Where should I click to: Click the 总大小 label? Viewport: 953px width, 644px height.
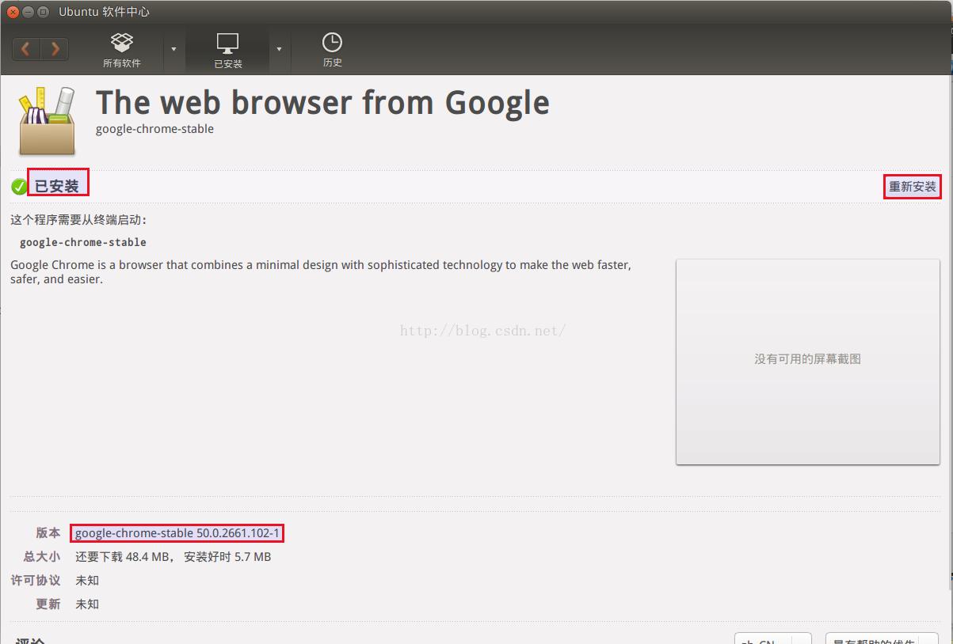(42, 557)
